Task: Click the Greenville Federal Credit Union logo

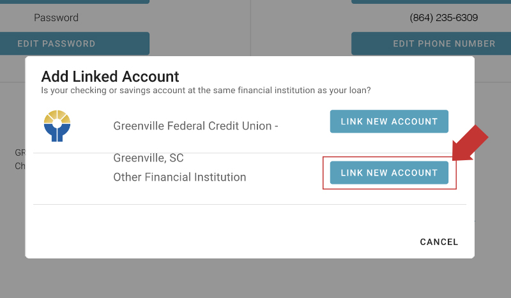Action: tap(57, 126)
